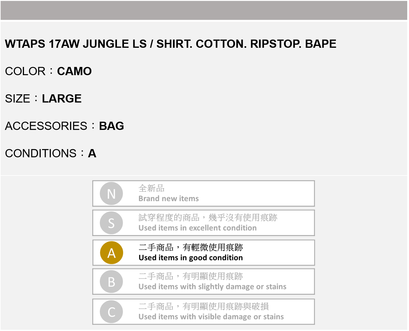Image resolution: width=409 pixels, height=331 pixels.
Task: Click the gray B condition circle
Action: 111,282
